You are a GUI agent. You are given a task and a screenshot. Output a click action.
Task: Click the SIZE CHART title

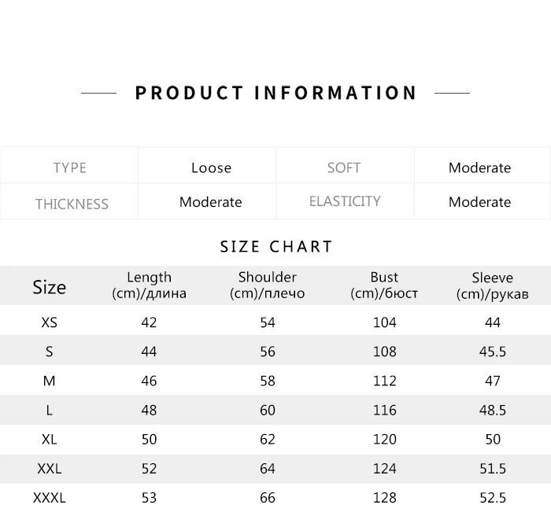276,246
